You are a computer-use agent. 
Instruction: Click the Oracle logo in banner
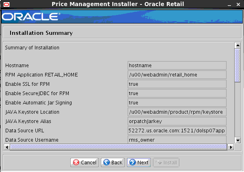point(31,17)
